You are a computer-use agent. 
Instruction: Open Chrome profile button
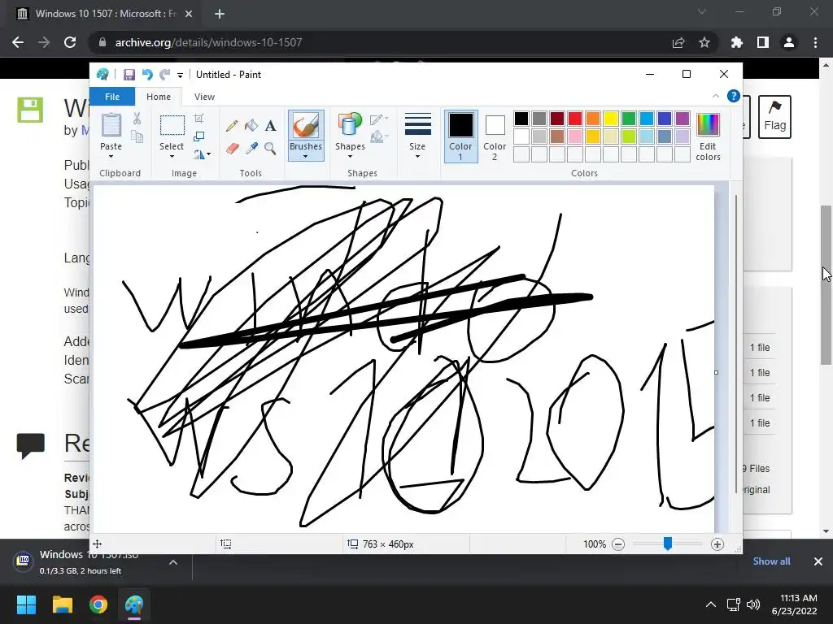[x=788, y=42]
